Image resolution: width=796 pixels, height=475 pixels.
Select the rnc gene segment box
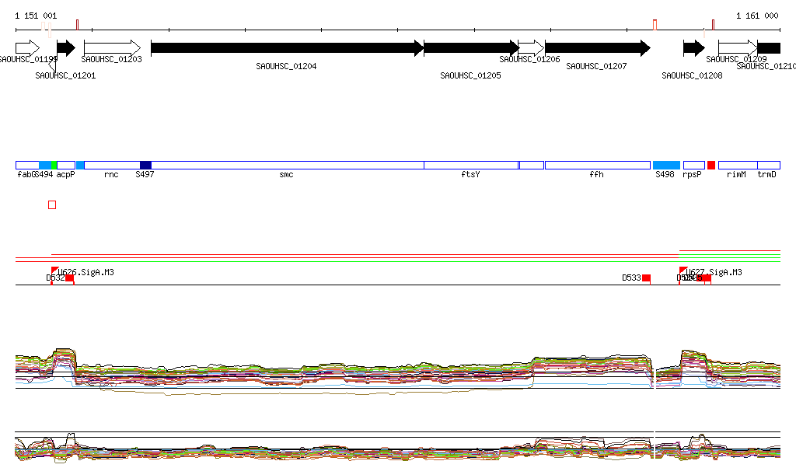(111, 165)
